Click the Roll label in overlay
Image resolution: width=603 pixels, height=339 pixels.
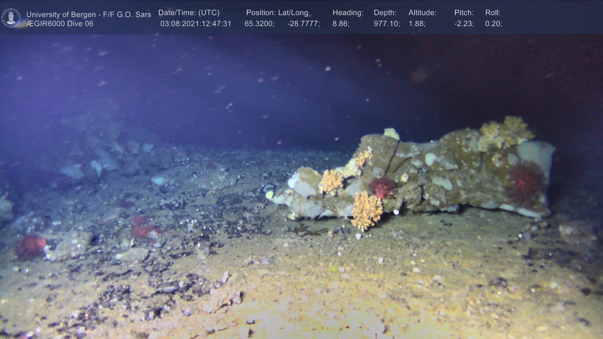(493, 13)
